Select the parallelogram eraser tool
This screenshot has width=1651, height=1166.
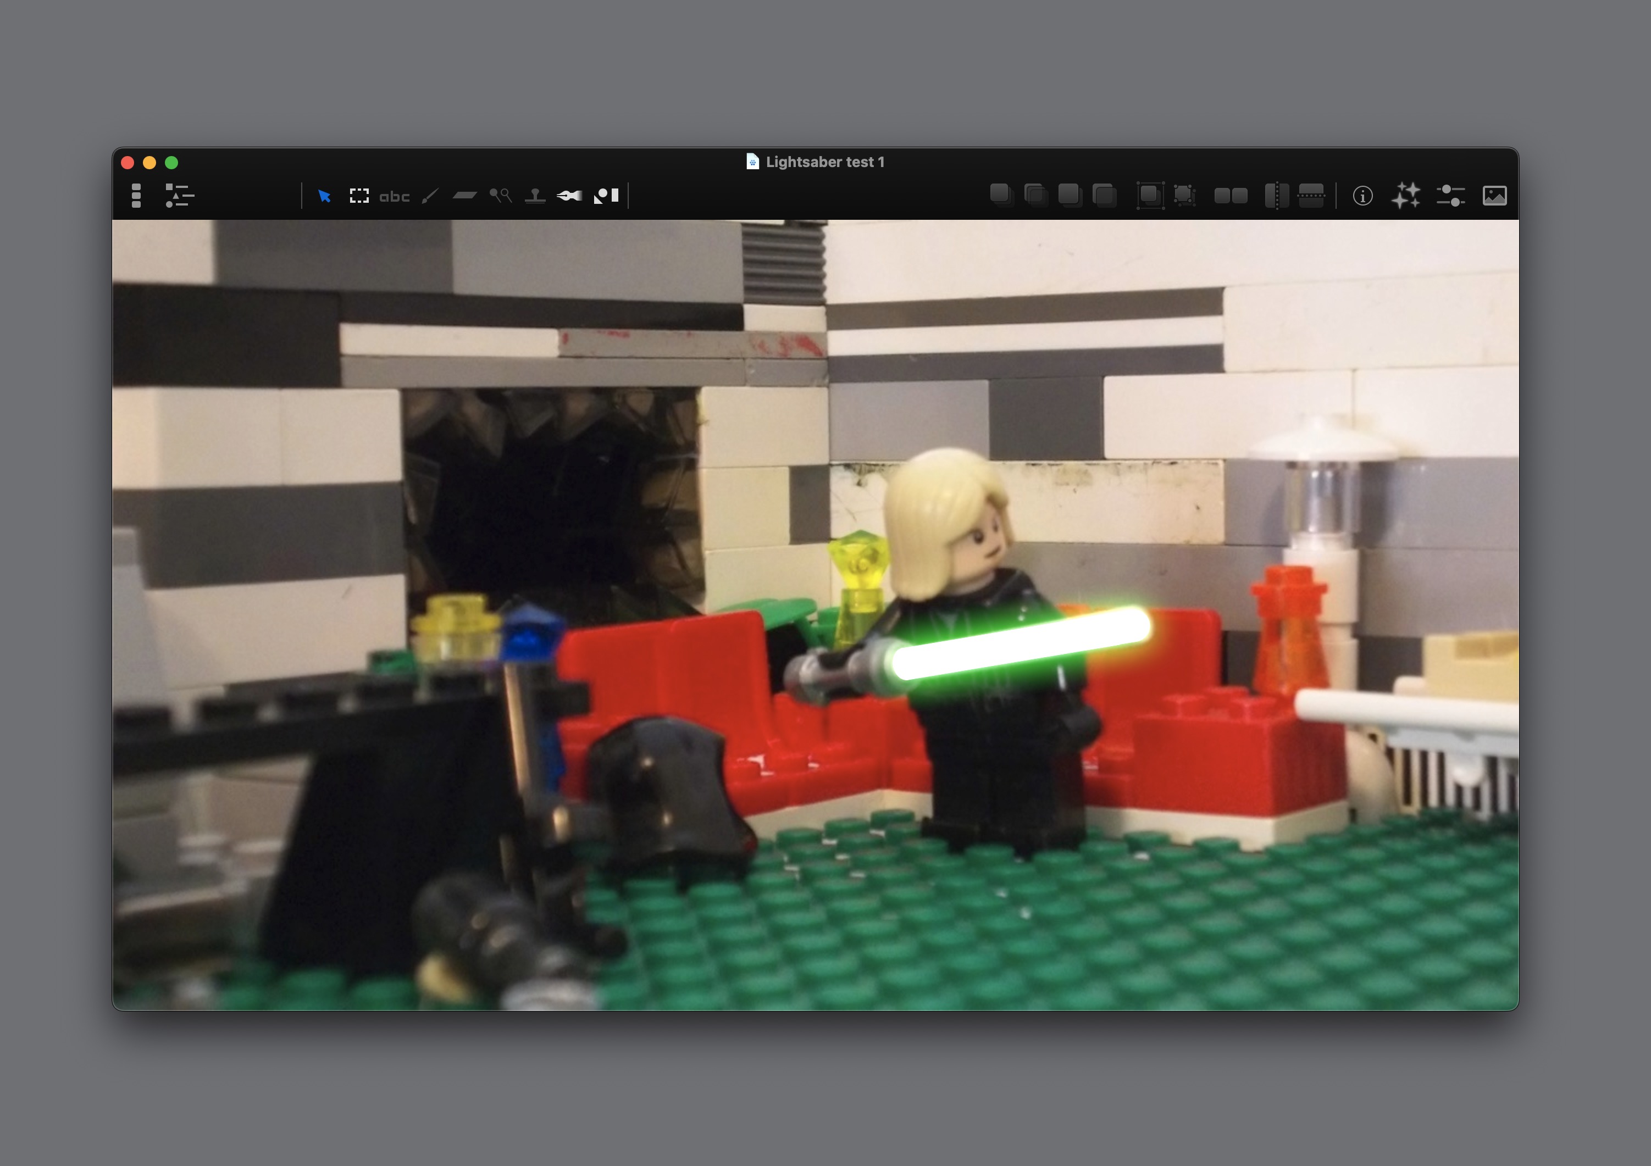pos(464,196)
